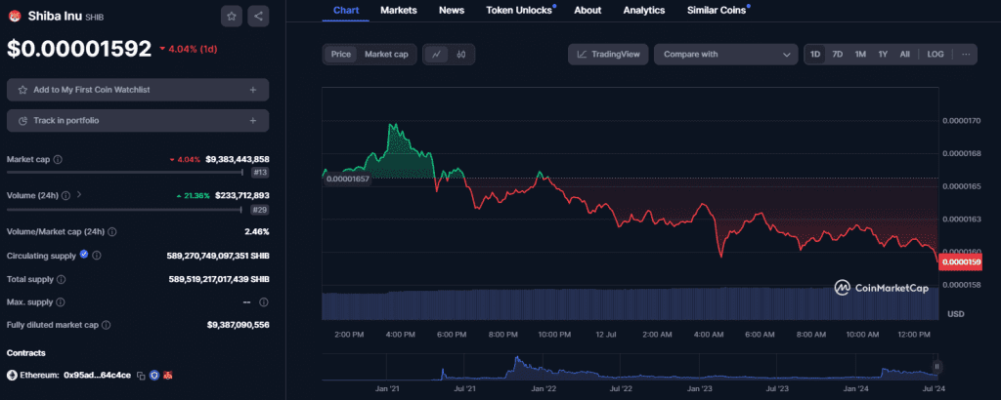Click the share icon button
The height and width of the screenshot is (400, 1001).
[258, 16]
